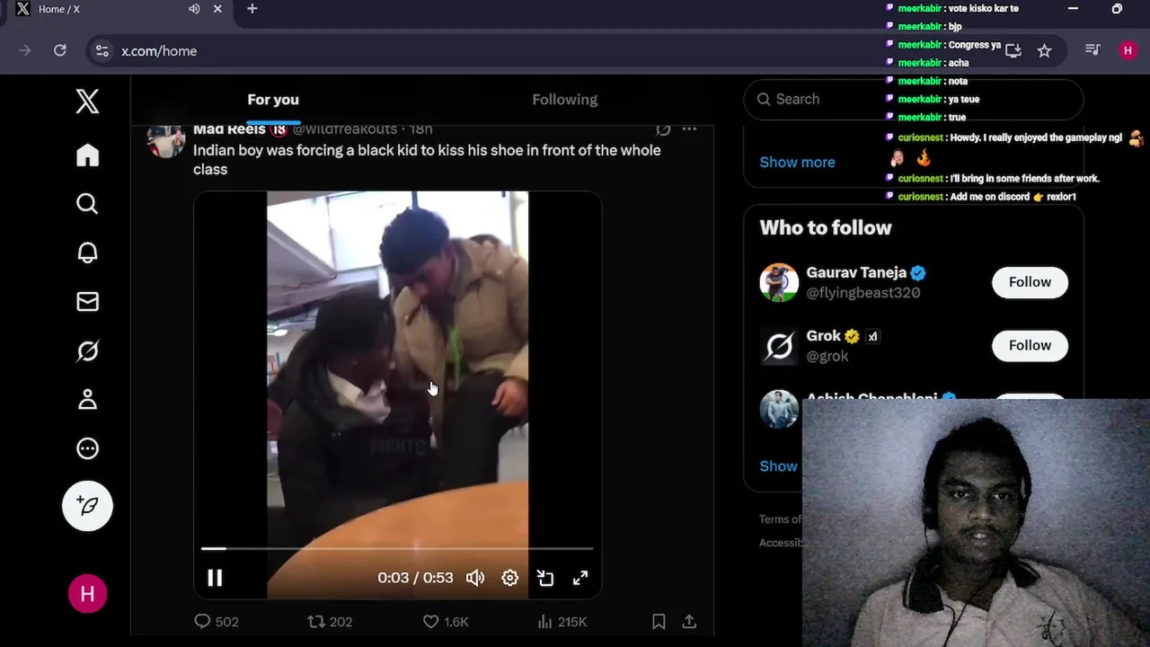Close the Home / X tab
Screen dimensions: 1150x647
(217, 9)
